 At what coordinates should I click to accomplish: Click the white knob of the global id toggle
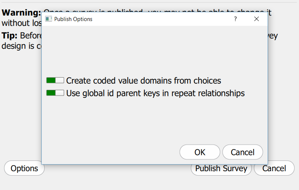pyautogui.click(x=60, y=93)
